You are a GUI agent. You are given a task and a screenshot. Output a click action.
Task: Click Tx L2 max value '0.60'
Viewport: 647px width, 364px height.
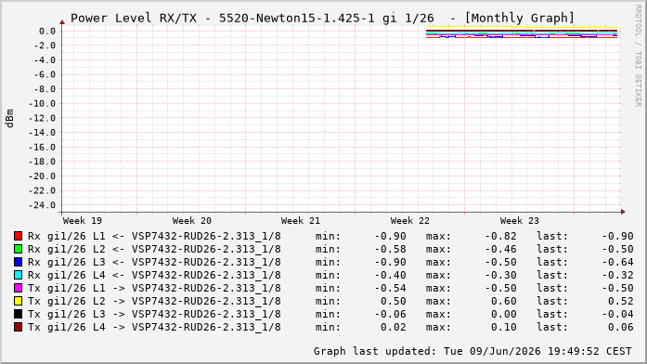pos(504,301)
